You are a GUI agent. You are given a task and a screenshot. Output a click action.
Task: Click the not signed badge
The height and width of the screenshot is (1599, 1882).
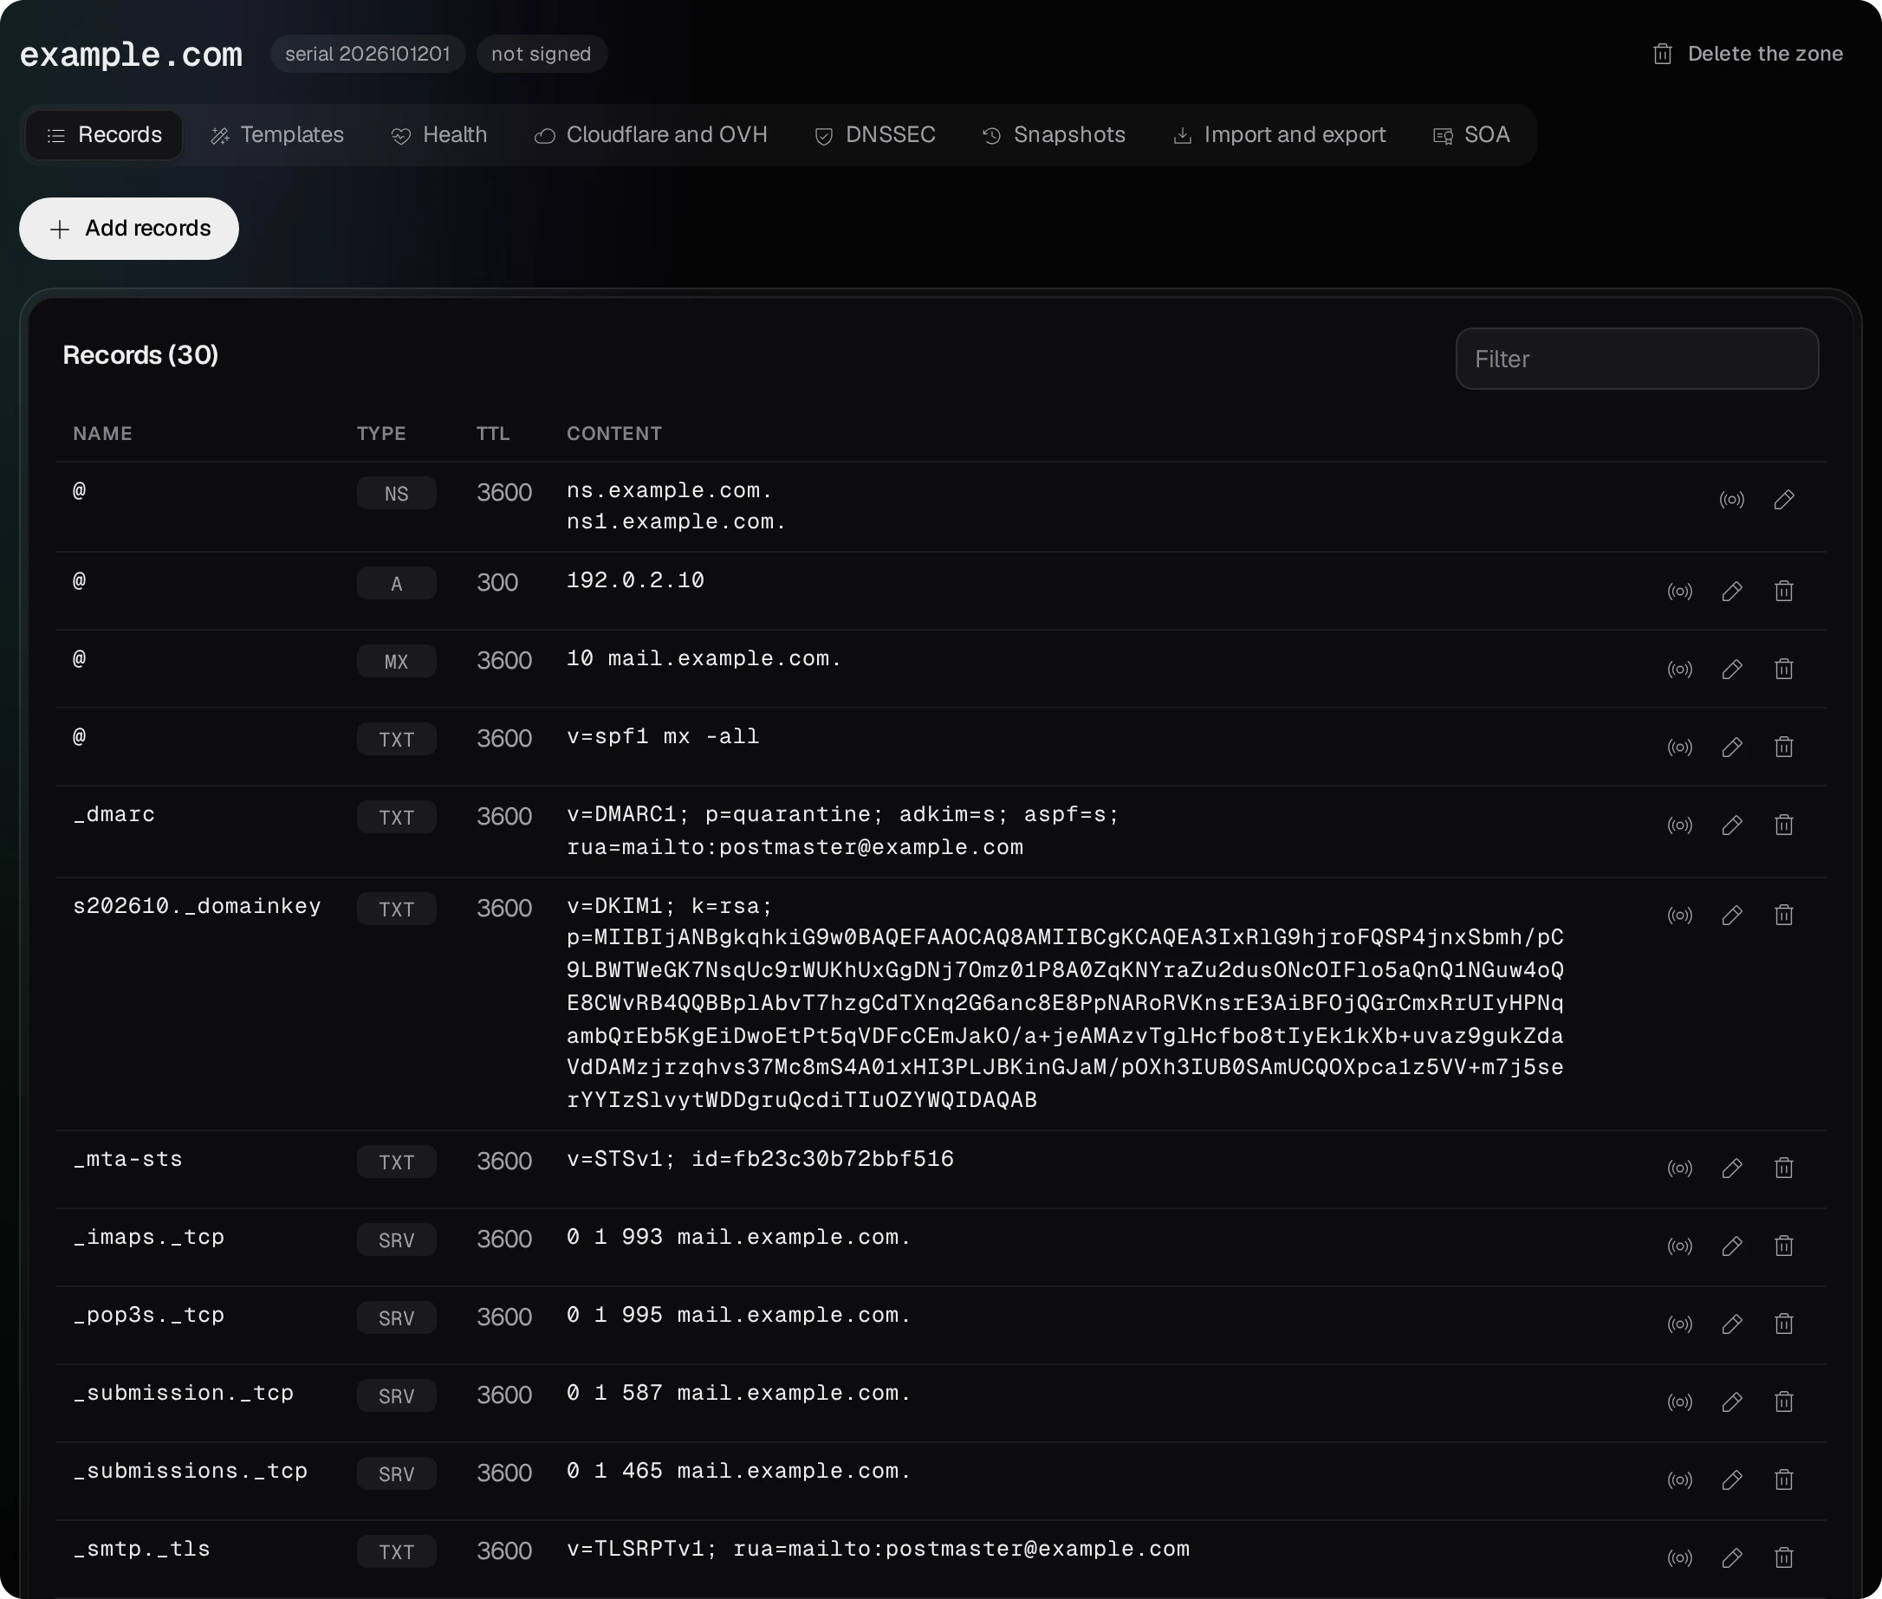pyautogui.click(x=542, y=55)
